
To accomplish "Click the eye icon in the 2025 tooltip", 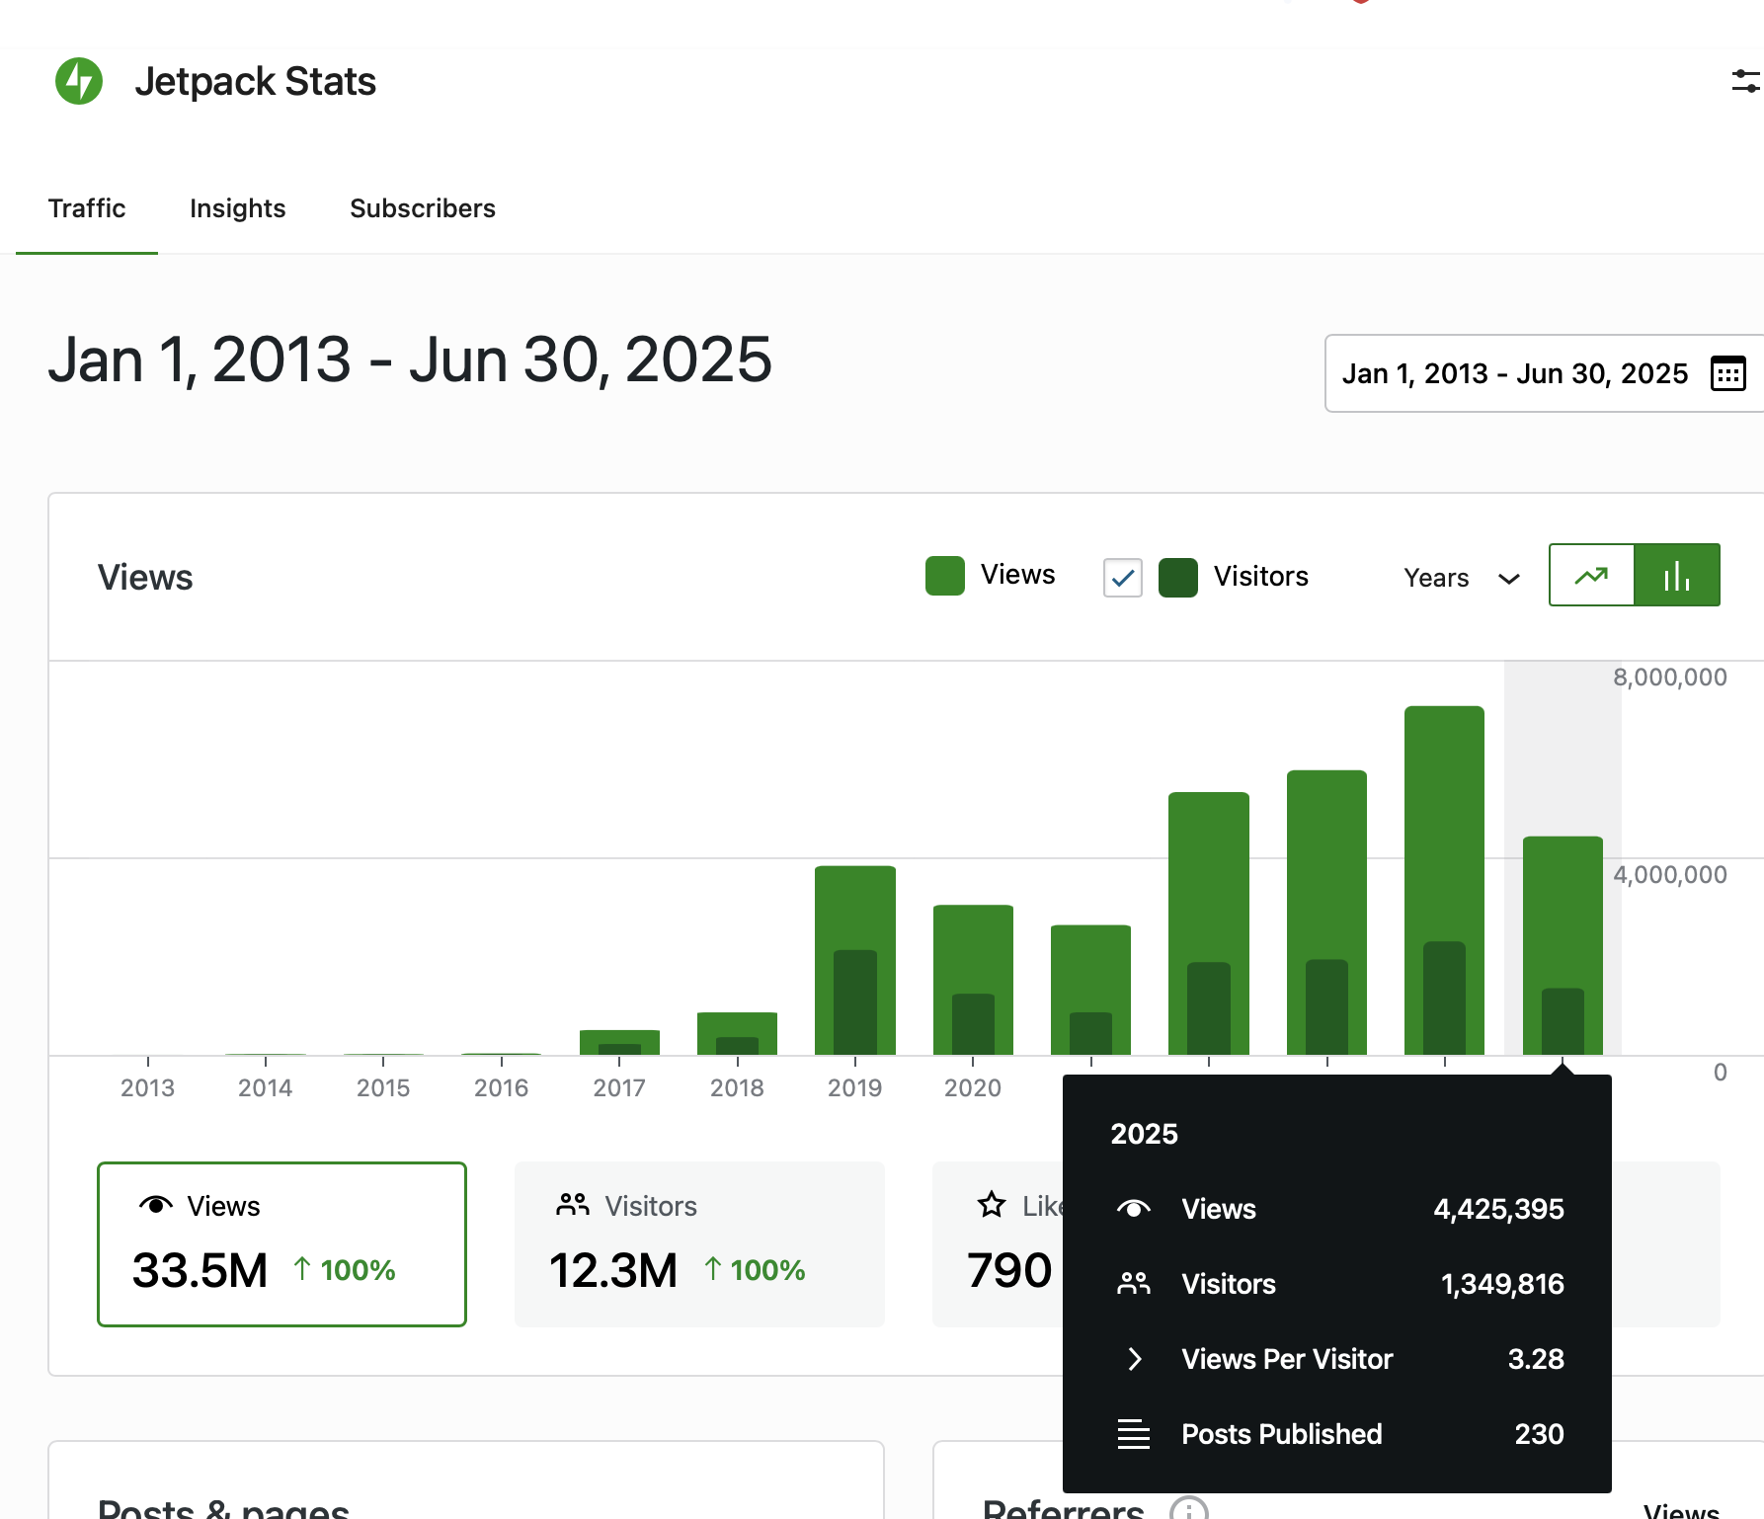I will (1134, 1209).
